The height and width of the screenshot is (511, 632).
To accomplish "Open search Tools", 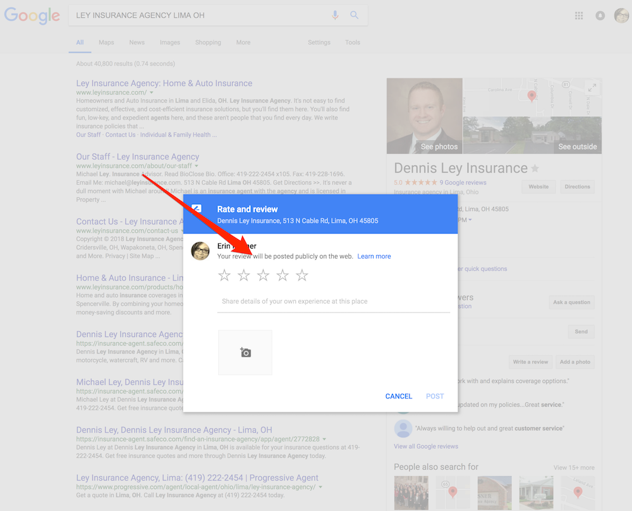I will 353,42.
